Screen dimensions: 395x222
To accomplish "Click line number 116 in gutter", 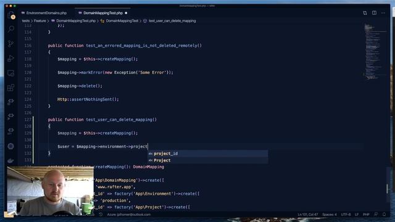I will 28,46.
